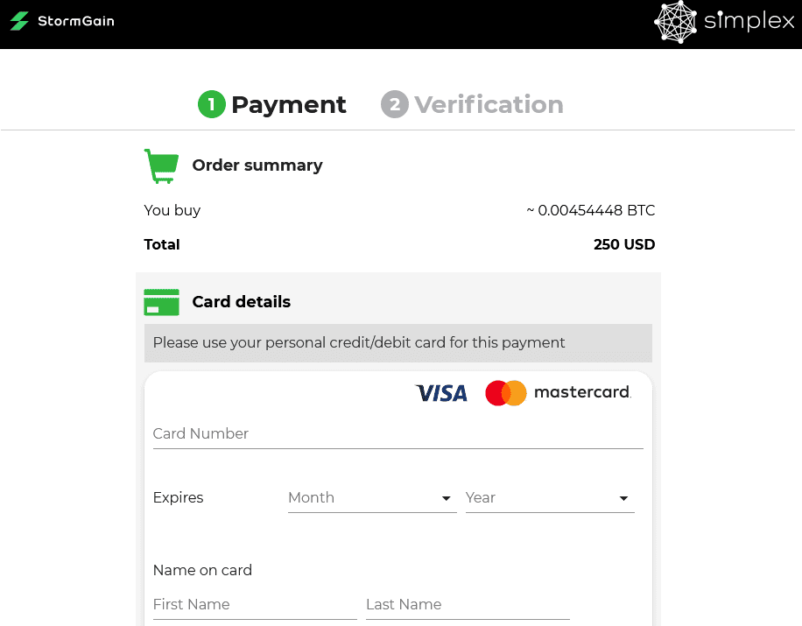Focus the Card Number field
Viewport: 802px width, 626px height.
(397, 434)
